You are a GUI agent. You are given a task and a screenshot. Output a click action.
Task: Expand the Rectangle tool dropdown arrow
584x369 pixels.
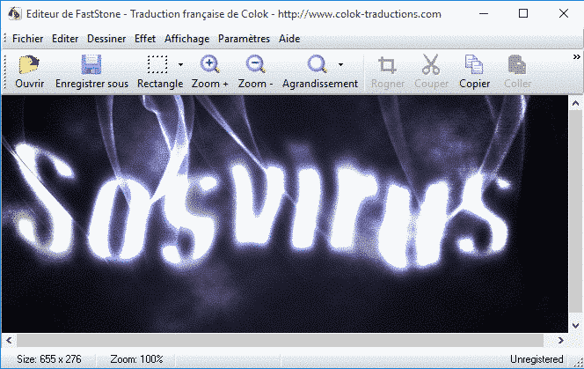coord(180,65)
